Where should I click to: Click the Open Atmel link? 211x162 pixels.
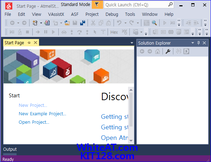pos(115,138)
